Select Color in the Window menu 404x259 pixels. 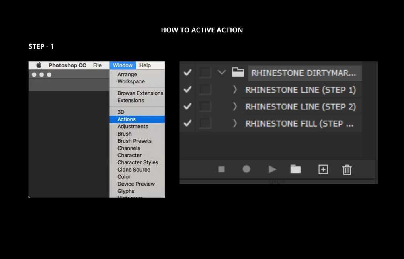coord(124,177)
